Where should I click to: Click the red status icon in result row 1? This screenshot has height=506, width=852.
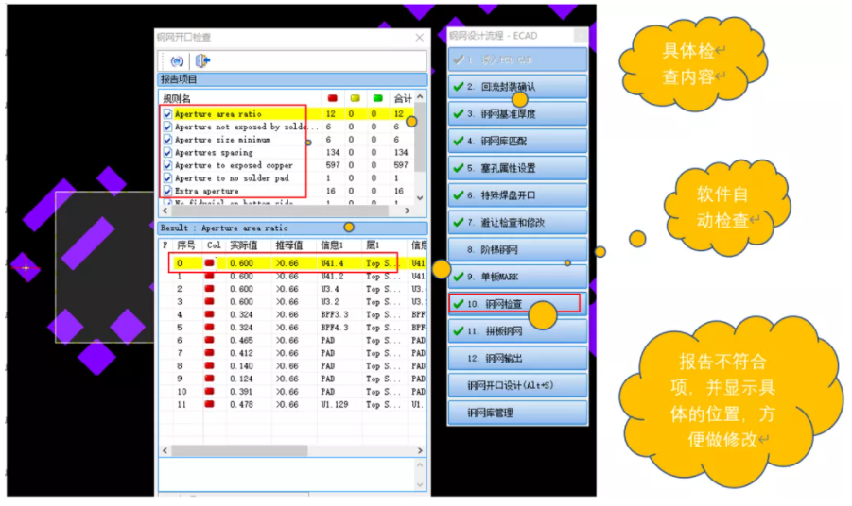pyautogui.click(x=209, y=276)
